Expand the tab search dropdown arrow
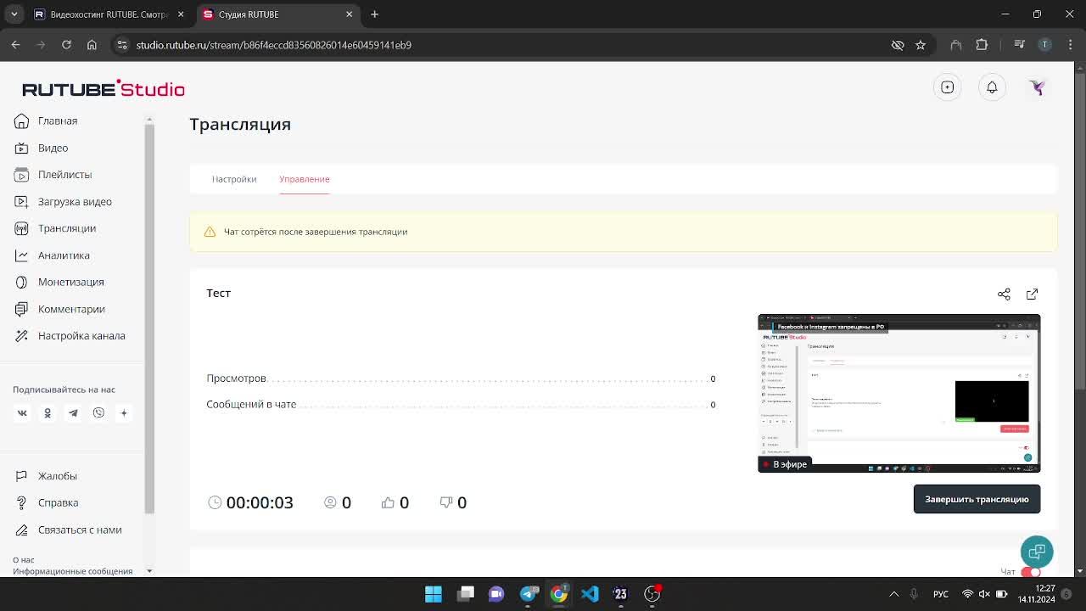The image size is (1086, 611). coord(14,14)
